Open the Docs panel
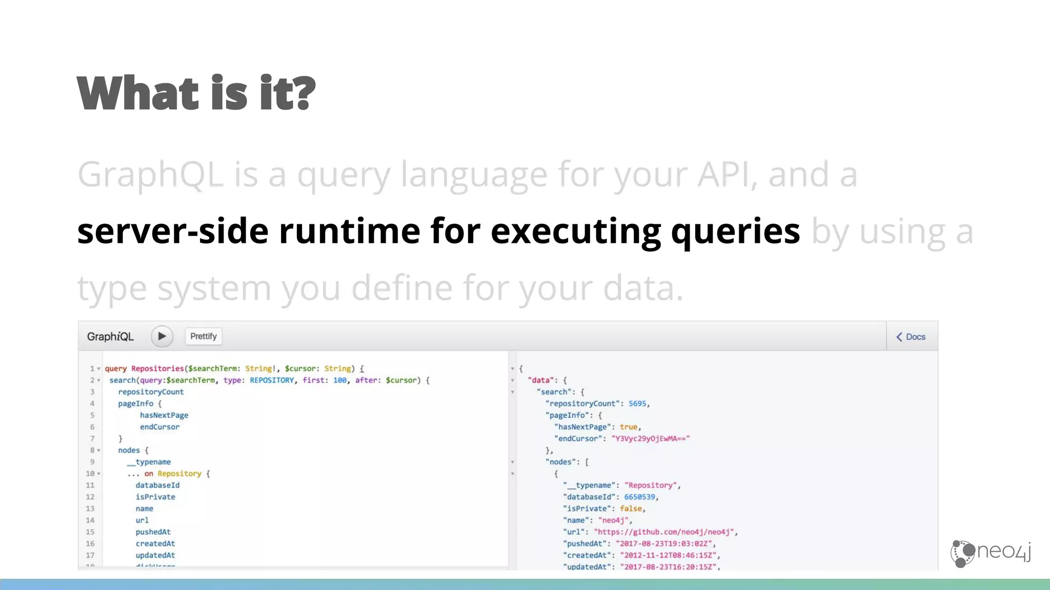Image resolution: width=1050 pixels, height=590 pixels. (x=911, y=337)
